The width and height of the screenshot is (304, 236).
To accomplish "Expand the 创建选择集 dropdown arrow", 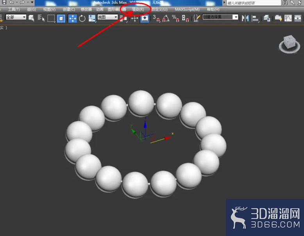I will pos(236,17).
